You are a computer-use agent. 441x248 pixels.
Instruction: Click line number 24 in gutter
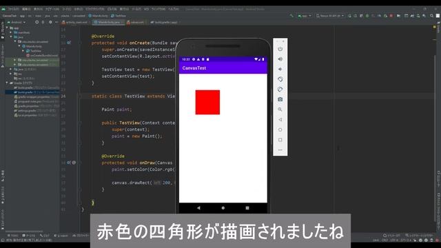pyautogui.click(x=63, y=96)
